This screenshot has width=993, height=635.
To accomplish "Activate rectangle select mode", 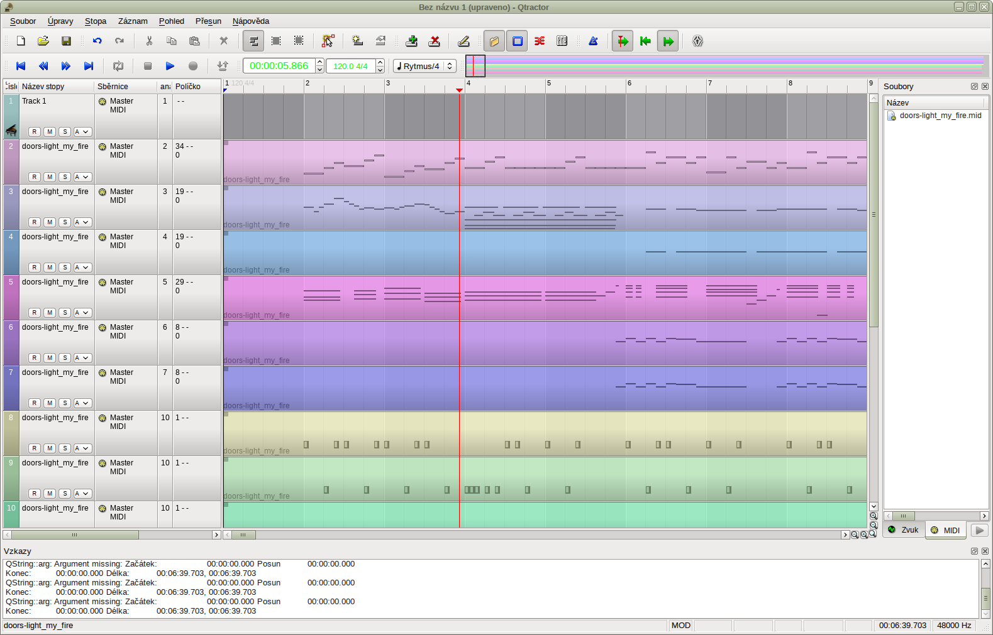I will (x=299, y=41).
